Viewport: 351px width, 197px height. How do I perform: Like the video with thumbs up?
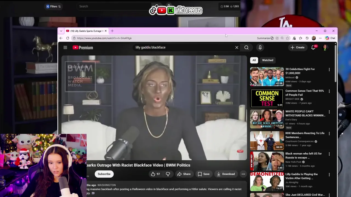pos(155,174)
